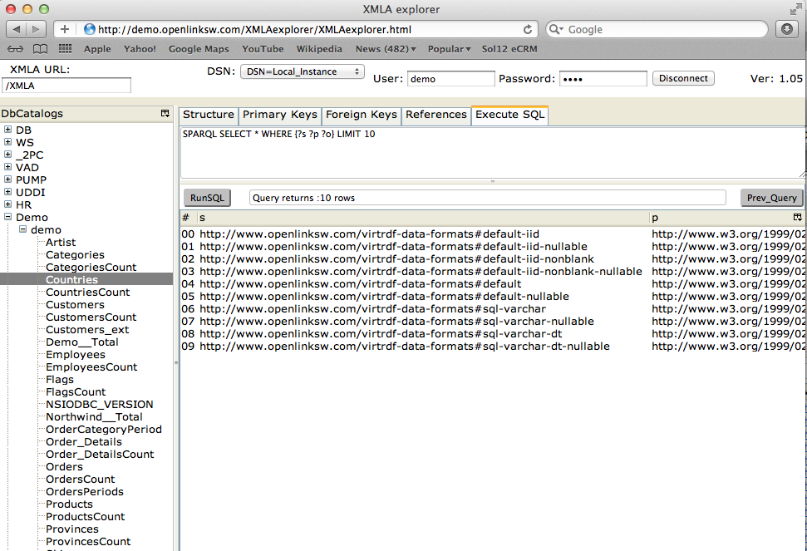Collapse the demo schema node
This screenshot has height=551, width=807.
click(x=22, y=229)
